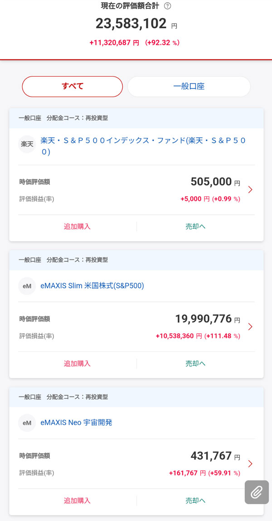The image size is (272, 521).
Task: Click 追加購入 for eMAXIS Neo 宇宙開発
Action: 77,501
